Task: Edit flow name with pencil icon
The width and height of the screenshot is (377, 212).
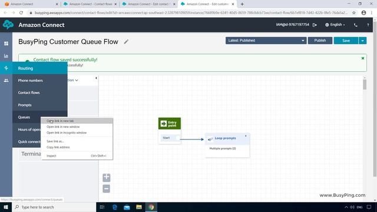Action: (126, 42)
